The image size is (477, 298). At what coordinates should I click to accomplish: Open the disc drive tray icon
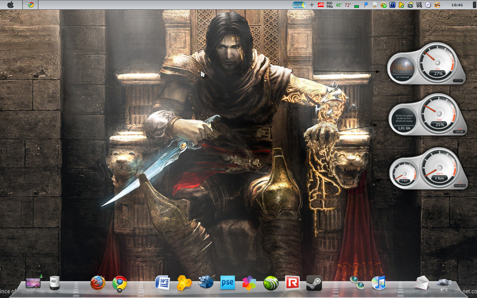point(428,5)
